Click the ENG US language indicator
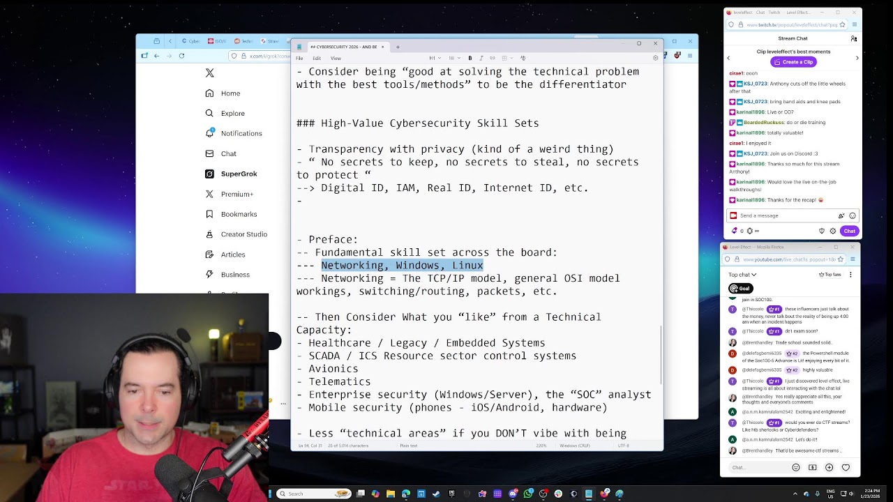 [830, 494]
